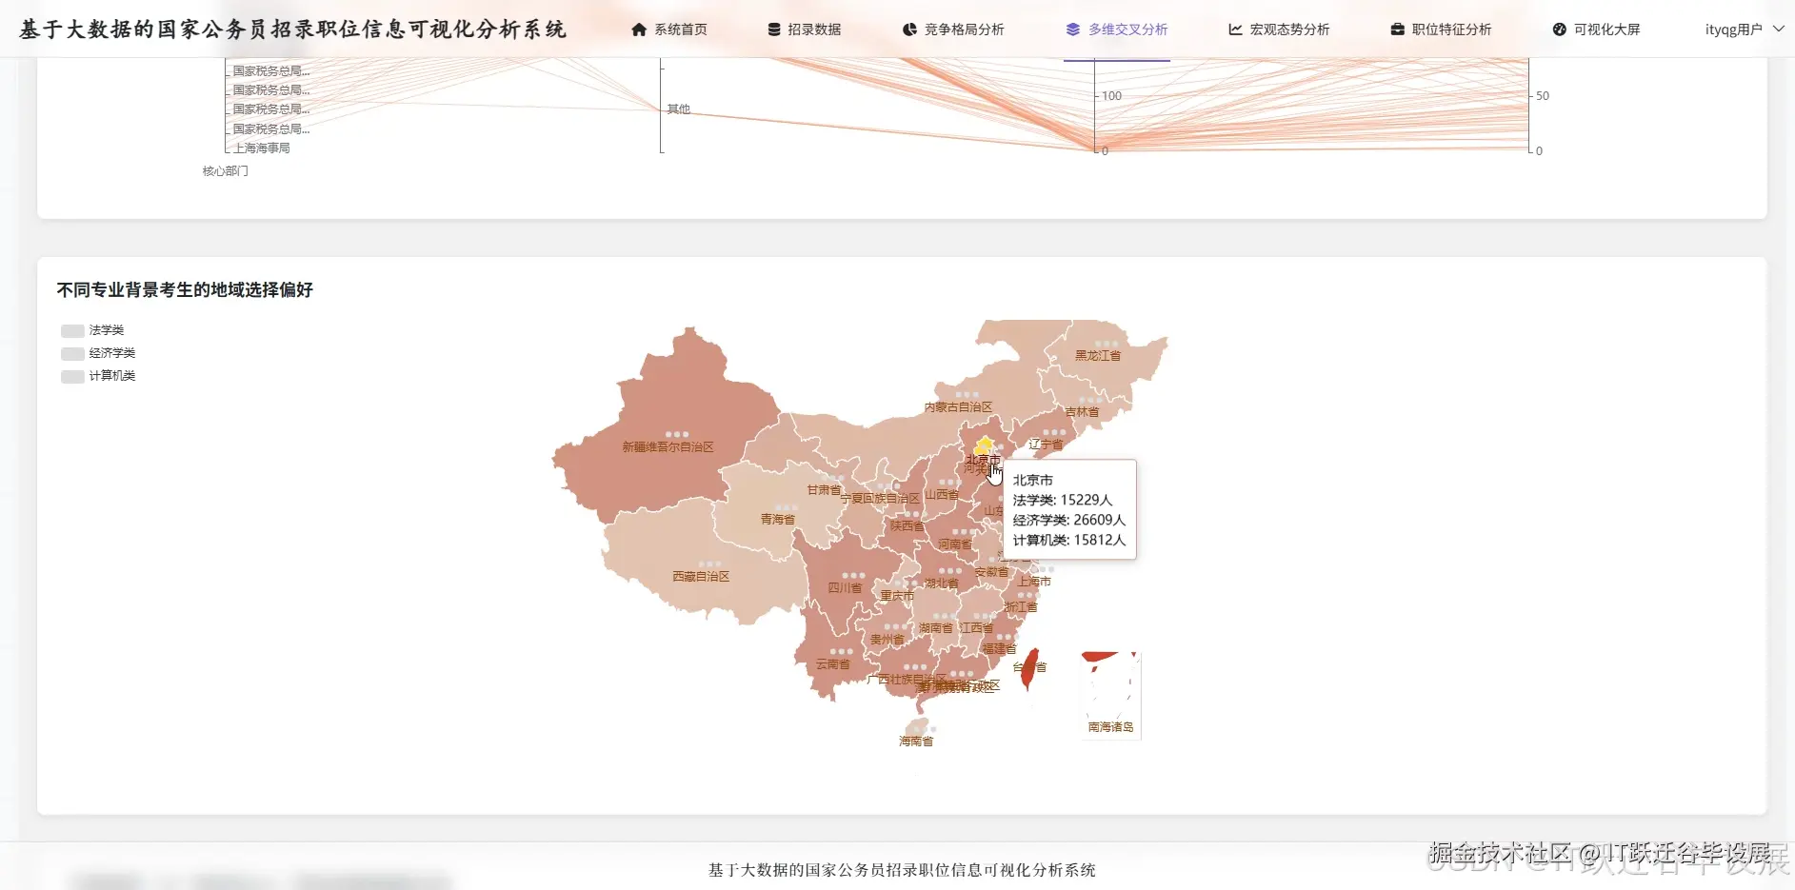Select 新疆维吾尔自治区 on the map
Viewport: 1795px width, 890px height.
tap(668, 446)
